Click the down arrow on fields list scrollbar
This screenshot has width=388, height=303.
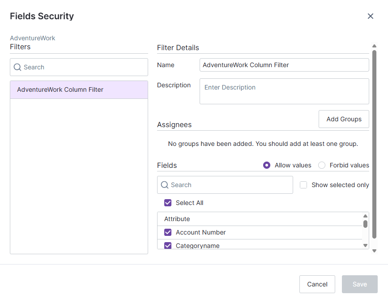coord(366,246)
